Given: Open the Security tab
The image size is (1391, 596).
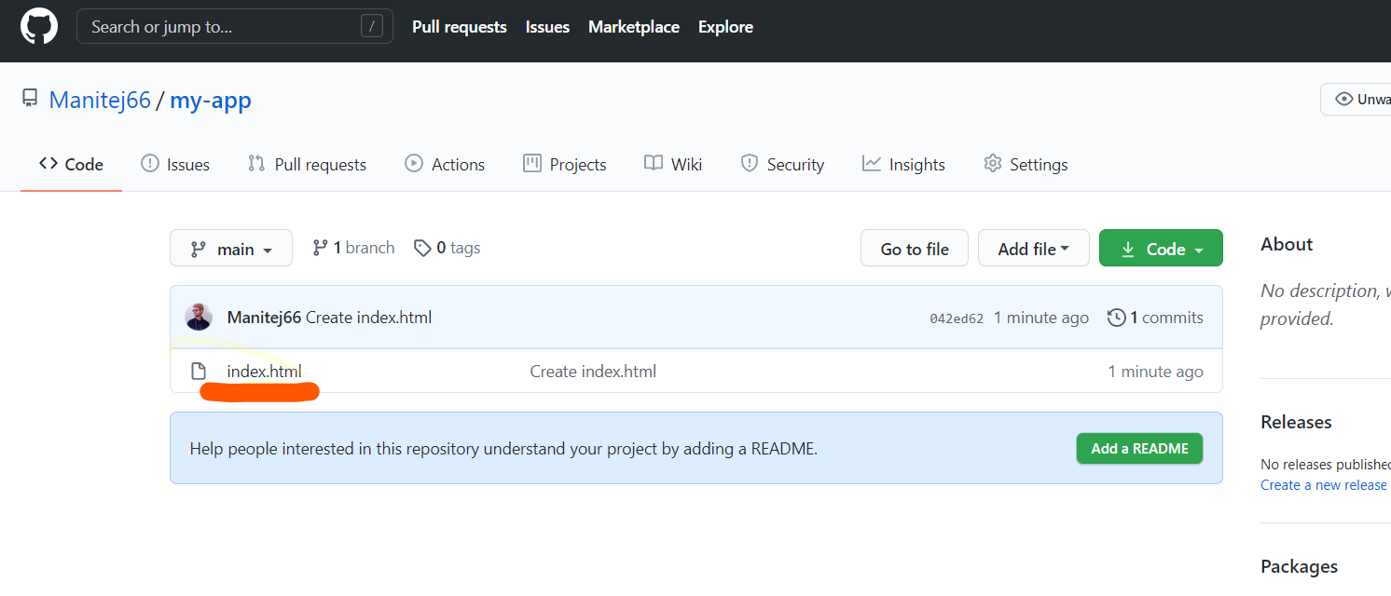Looking at the screenshot, I should [782, 164].
